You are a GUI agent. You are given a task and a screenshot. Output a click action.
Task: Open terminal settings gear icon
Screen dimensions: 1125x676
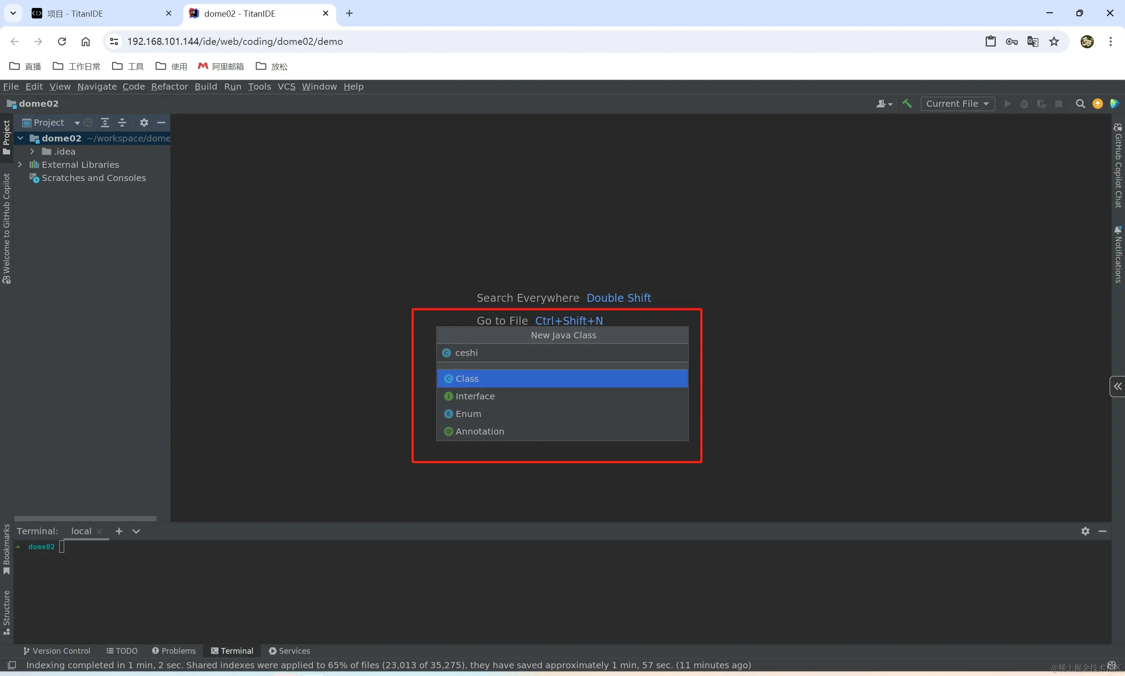click(1085, 531)
